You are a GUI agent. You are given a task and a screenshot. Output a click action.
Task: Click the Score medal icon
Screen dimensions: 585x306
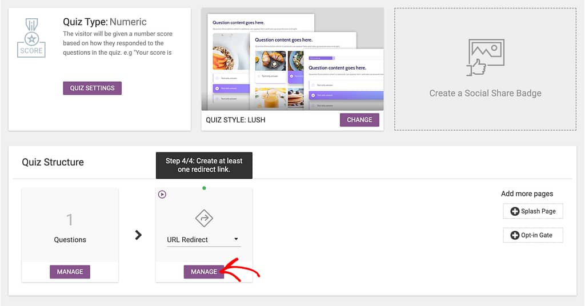[31, 39]
